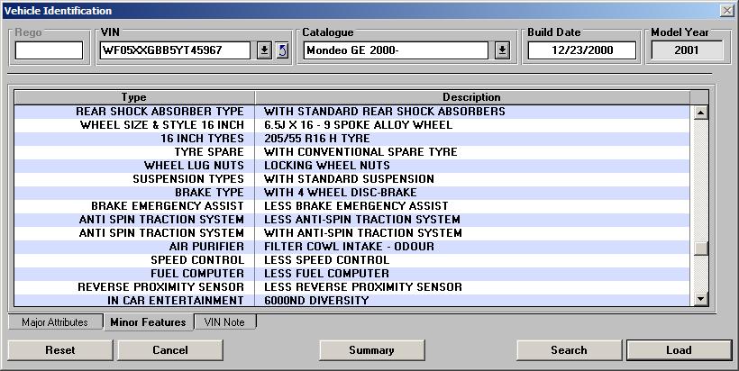
Task: Click the Reset button
Action: (x=60, y=350)
